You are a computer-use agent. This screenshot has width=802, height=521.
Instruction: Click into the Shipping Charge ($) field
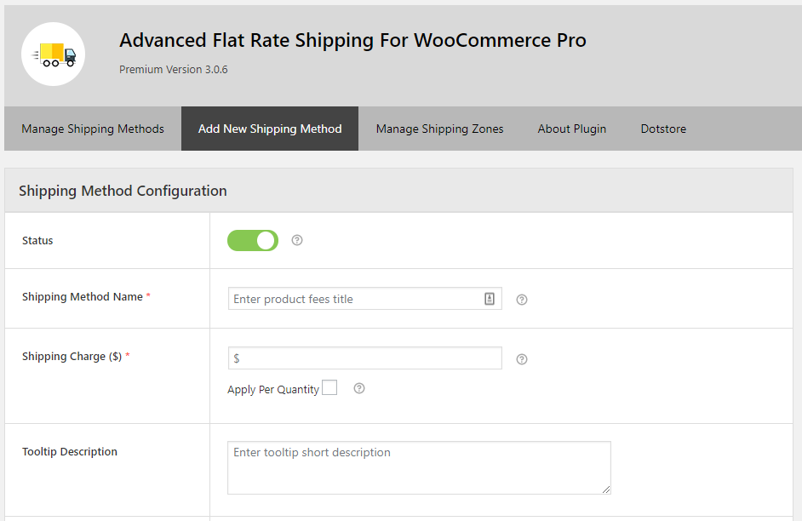364,358
